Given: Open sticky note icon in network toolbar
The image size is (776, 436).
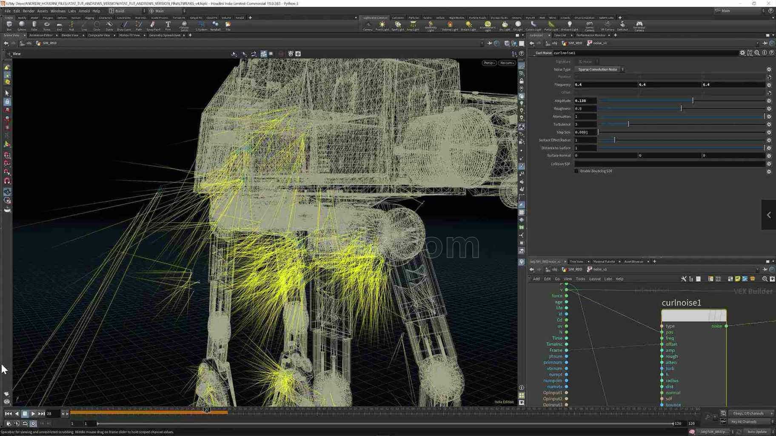Looking at the screenshot, I should 737,279.
